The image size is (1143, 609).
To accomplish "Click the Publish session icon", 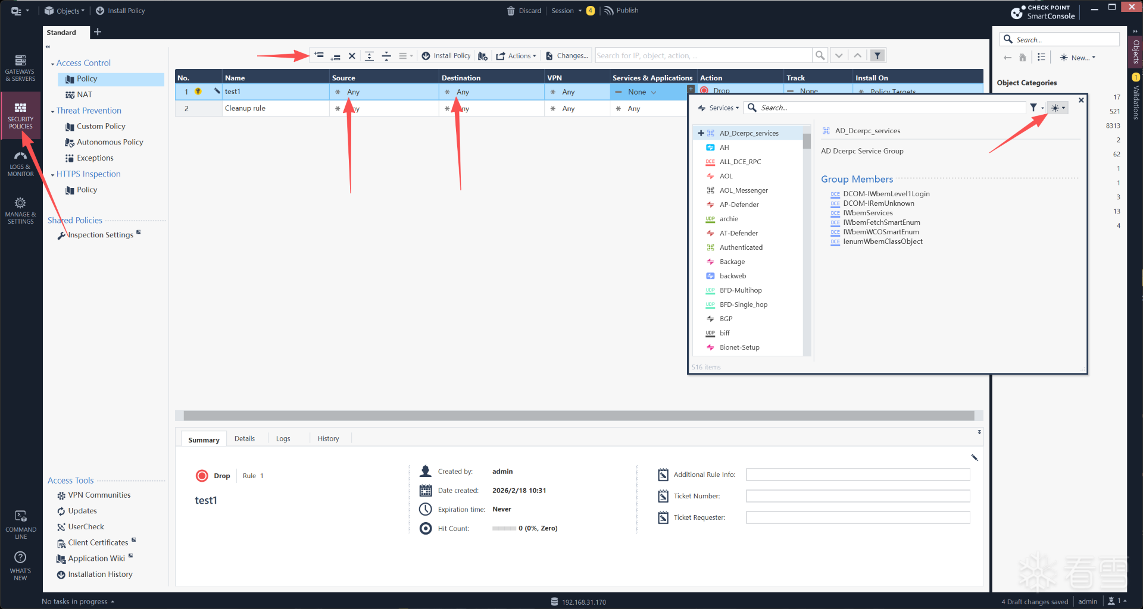I will [x=608, y=11].
